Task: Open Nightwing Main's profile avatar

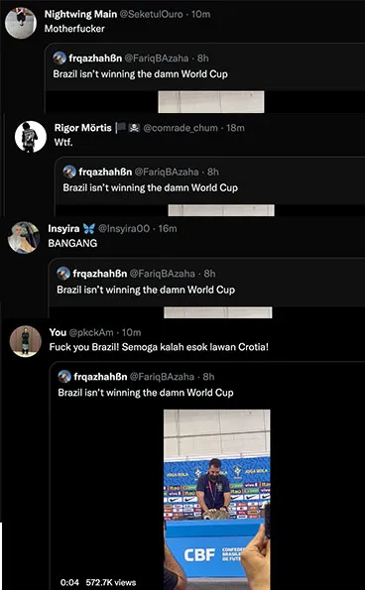Action: point(21,23)
